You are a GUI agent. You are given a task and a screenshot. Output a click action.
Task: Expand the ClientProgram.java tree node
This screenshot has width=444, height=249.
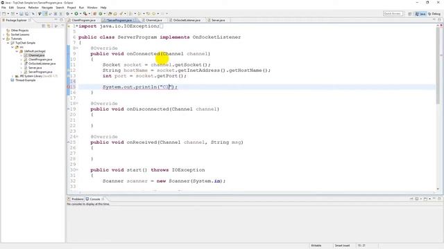point(22,59)
